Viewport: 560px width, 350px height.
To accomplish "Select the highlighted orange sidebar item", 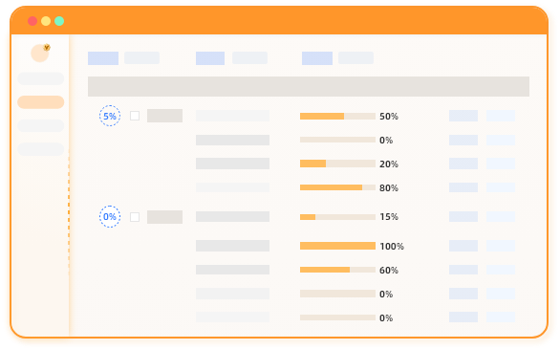I will pyautogui.click(x=41, y=102).
